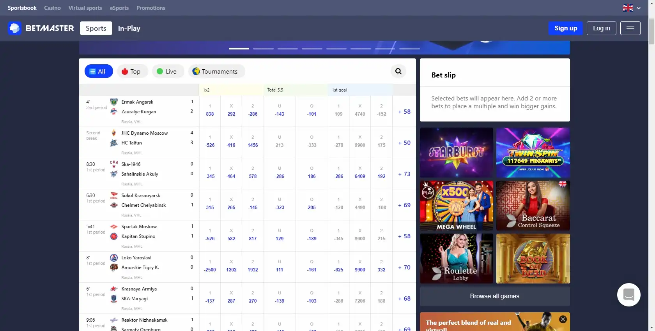Click Sahalinskie Akuly team logo
This screenshot has height=331, width=655.
point(114,174)
